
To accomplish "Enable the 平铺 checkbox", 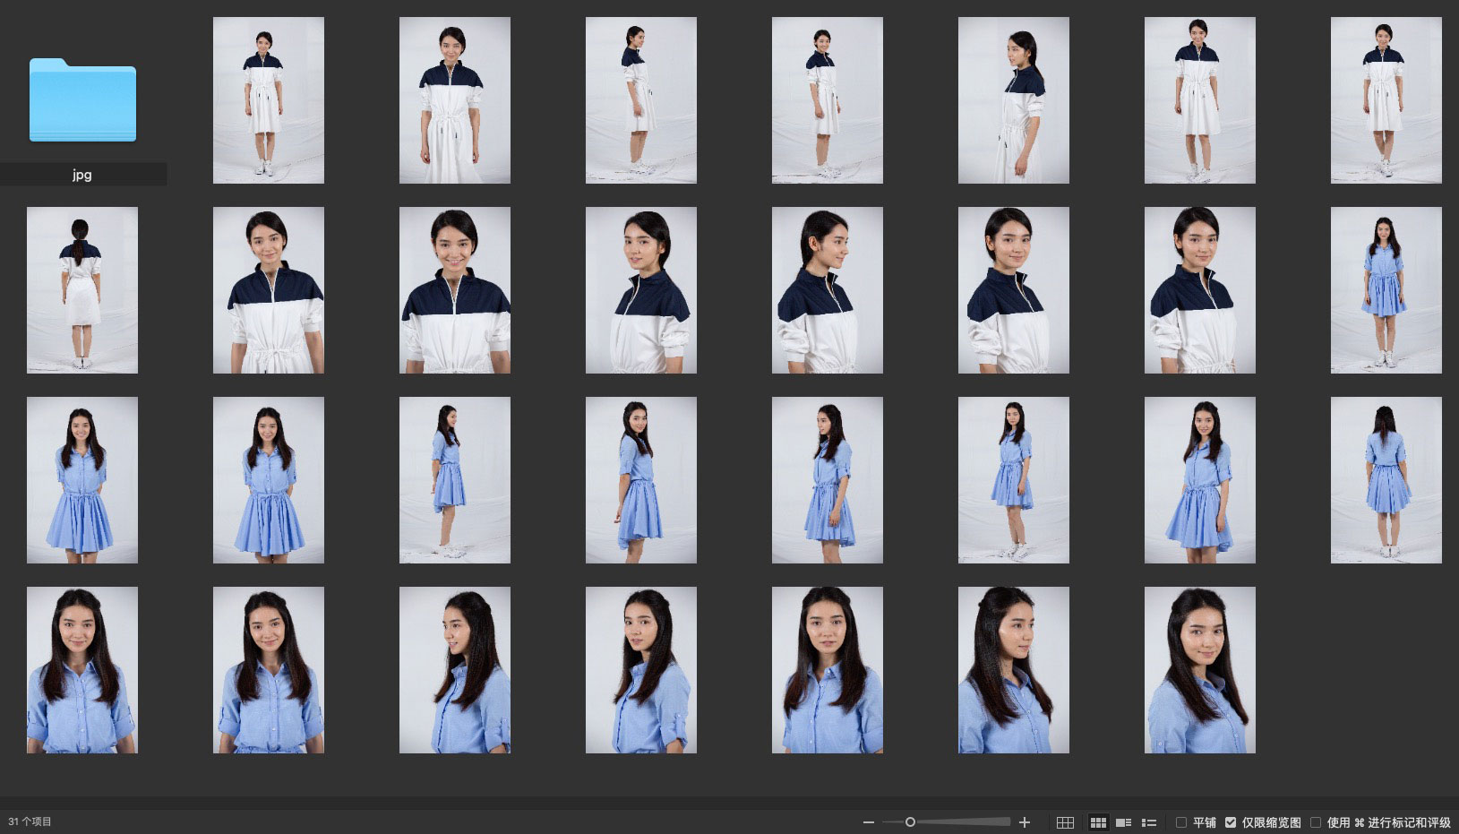I will pyautogui.click(x=1181, y=822).
